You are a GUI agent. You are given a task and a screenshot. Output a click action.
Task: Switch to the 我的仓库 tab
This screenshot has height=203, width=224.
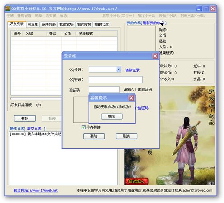tap(102, 24)
